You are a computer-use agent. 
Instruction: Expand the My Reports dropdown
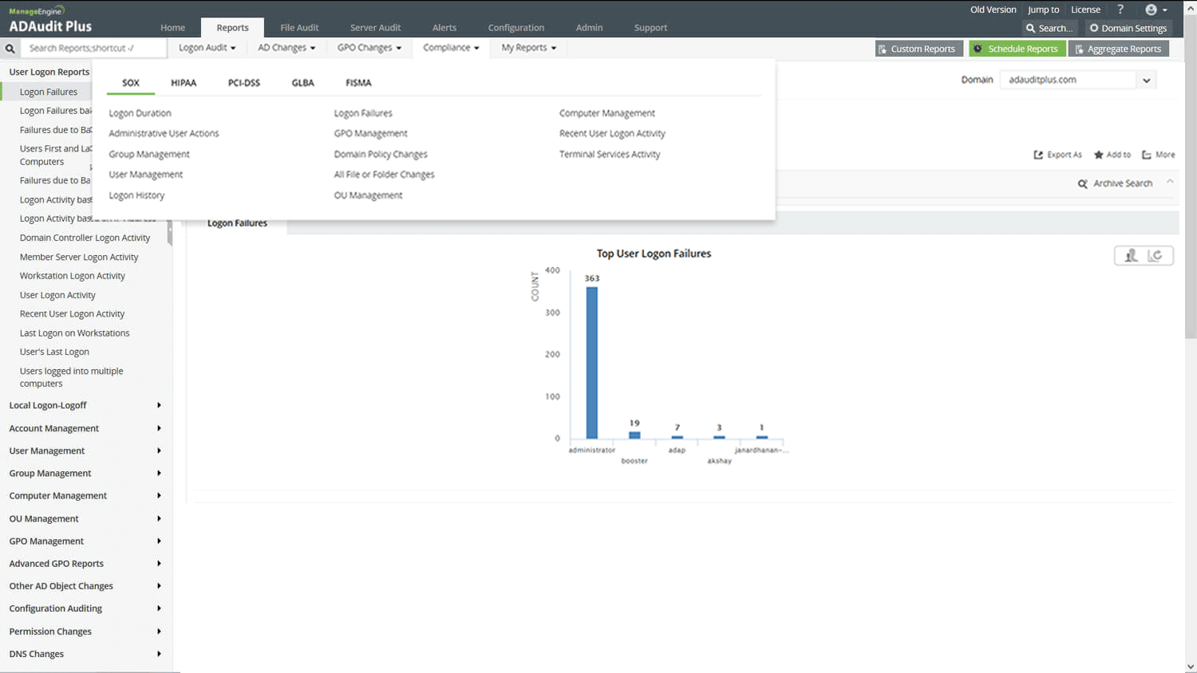528,48
